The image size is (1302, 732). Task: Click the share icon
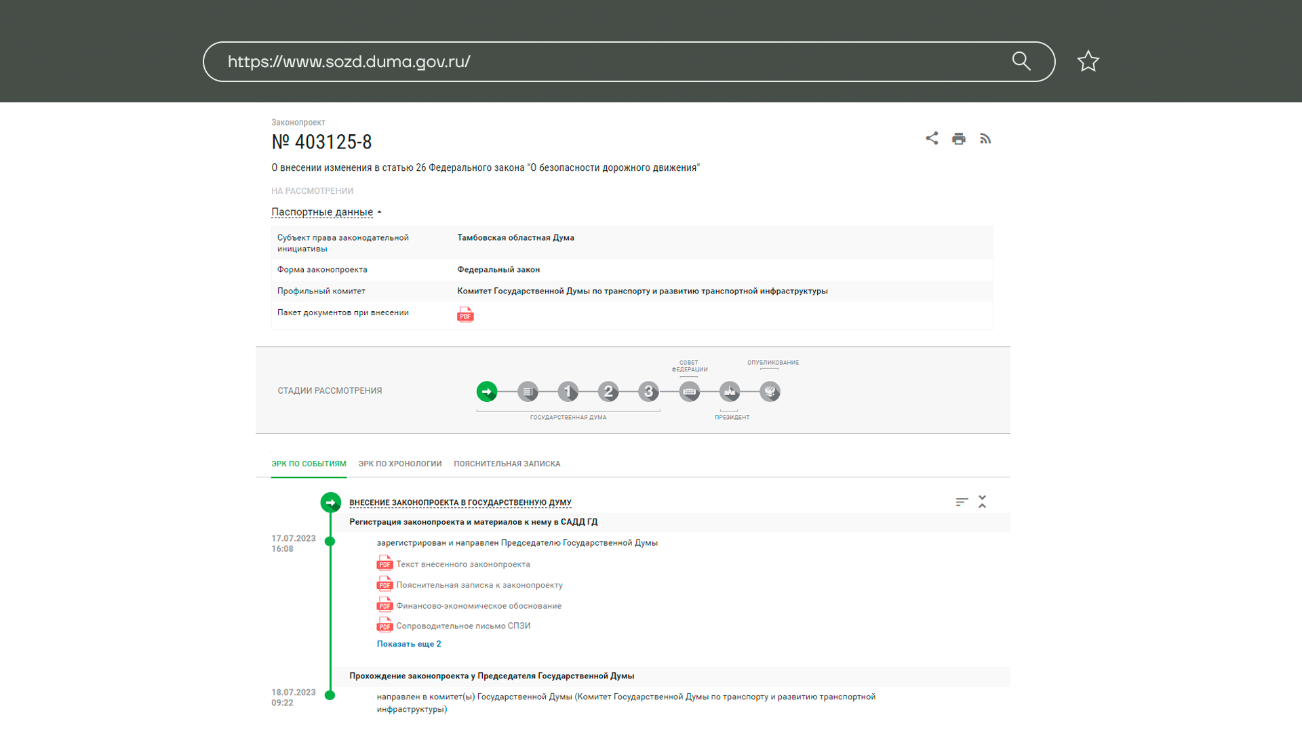click(x=932, y=138)
